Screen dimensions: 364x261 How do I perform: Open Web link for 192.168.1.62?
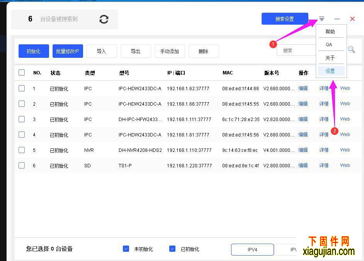345,88
